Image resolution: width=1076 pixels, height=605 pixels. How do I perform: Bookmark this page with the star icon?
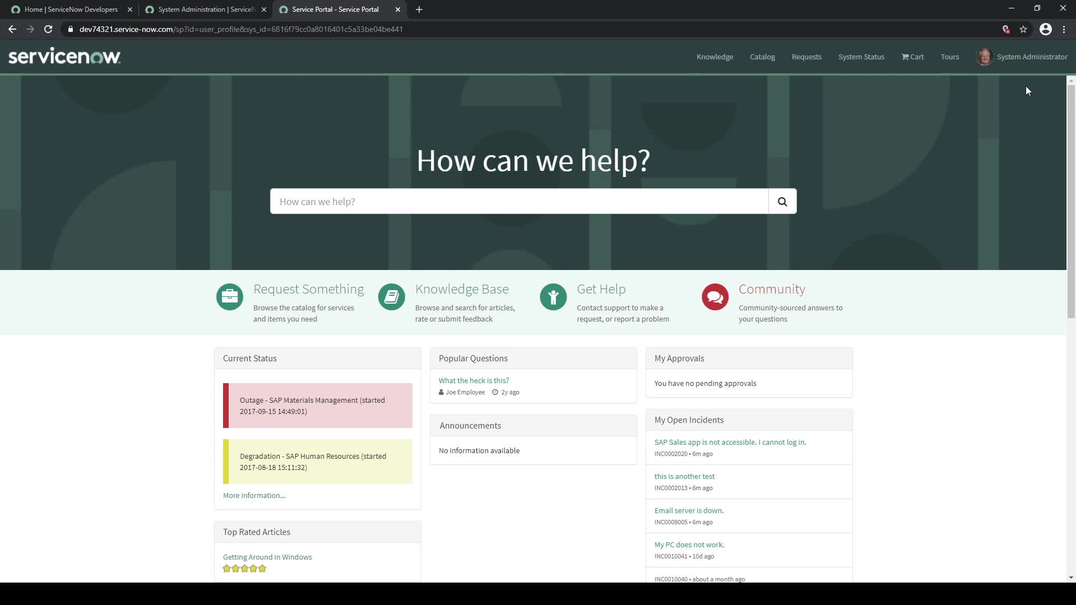1024,29
